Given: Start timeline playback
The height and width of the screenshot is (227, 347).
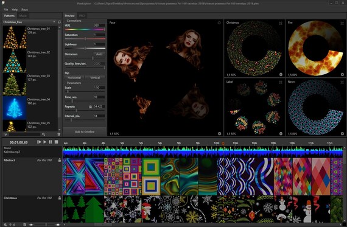Looking at the screenshot, I should (x=45, y=142).
